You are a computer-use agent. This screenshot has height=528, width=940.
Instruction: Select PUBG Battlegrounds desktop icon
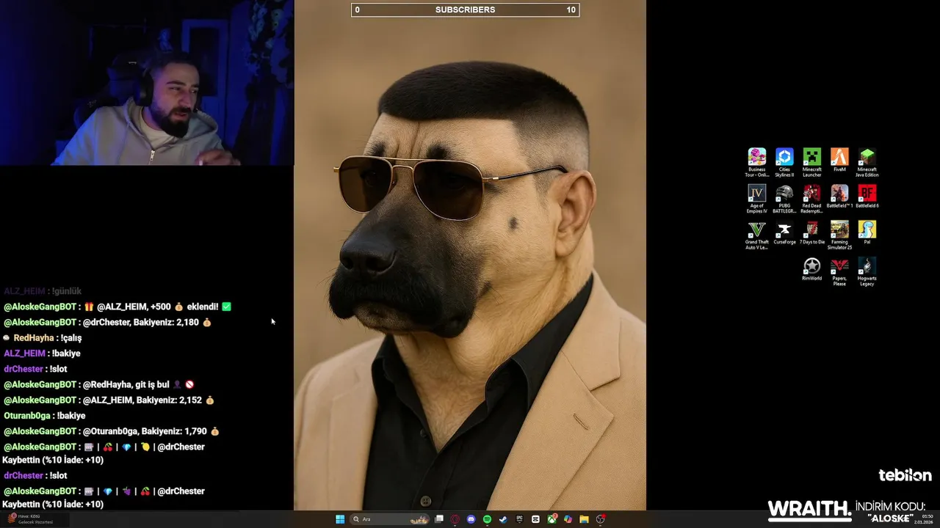click(784, 199)
